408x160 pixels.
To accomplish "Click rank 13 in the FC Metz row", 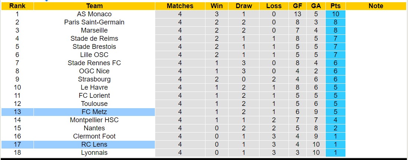I will point(17,112).
